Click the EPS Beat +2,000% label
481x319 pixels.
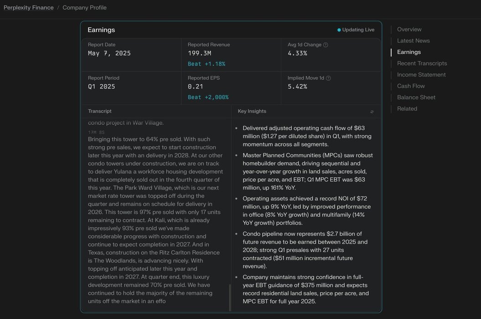tap(208, 98)
